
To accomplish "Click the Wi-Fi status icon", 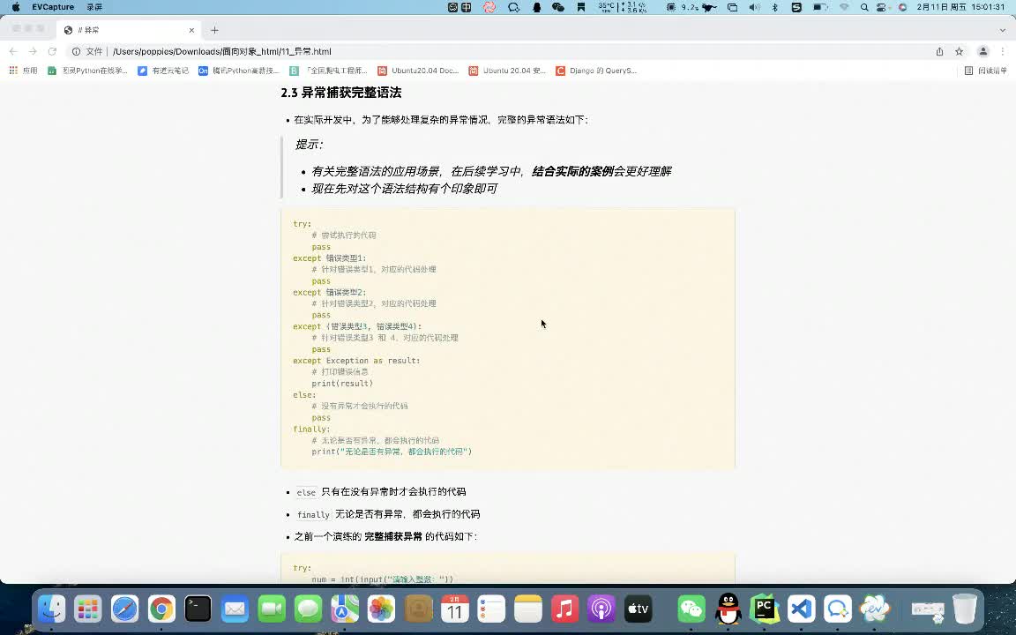I will click(x=844, y=7).
